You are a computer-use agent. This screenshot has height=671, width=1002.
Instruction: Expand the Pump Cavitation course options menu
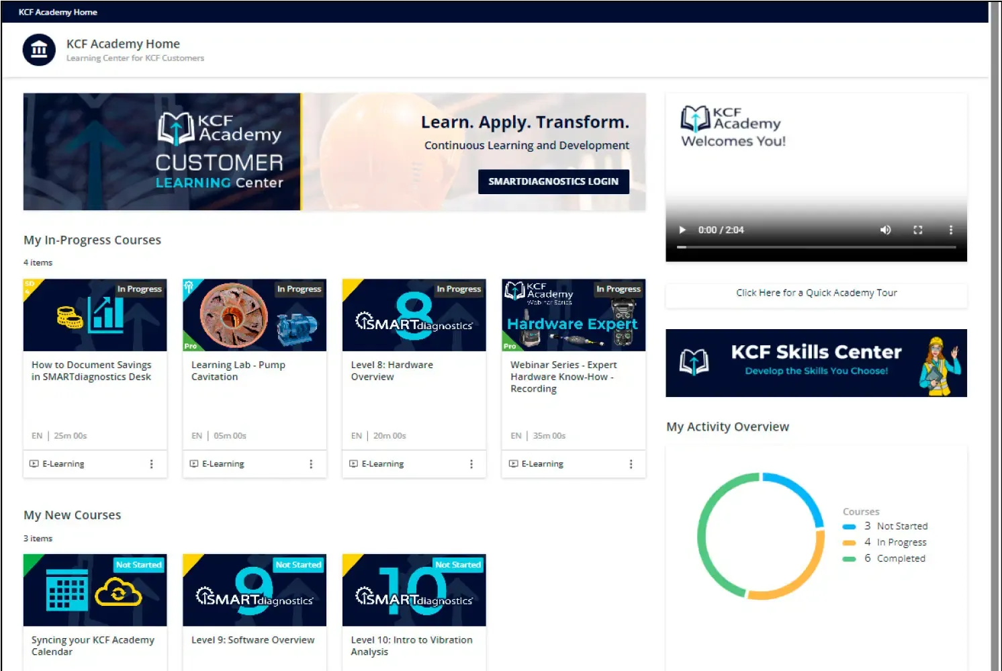(x=311, y=464)
